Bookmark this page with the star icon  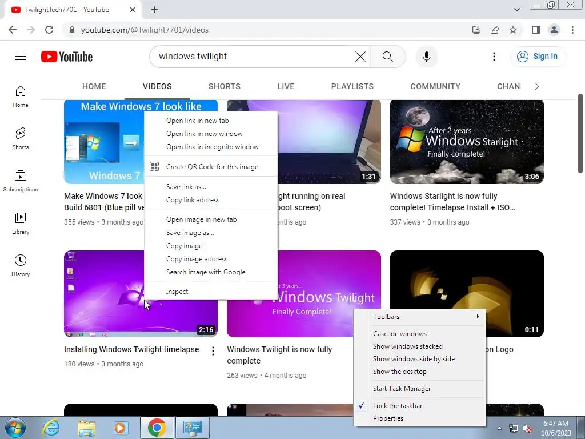[x=513, y=30]
